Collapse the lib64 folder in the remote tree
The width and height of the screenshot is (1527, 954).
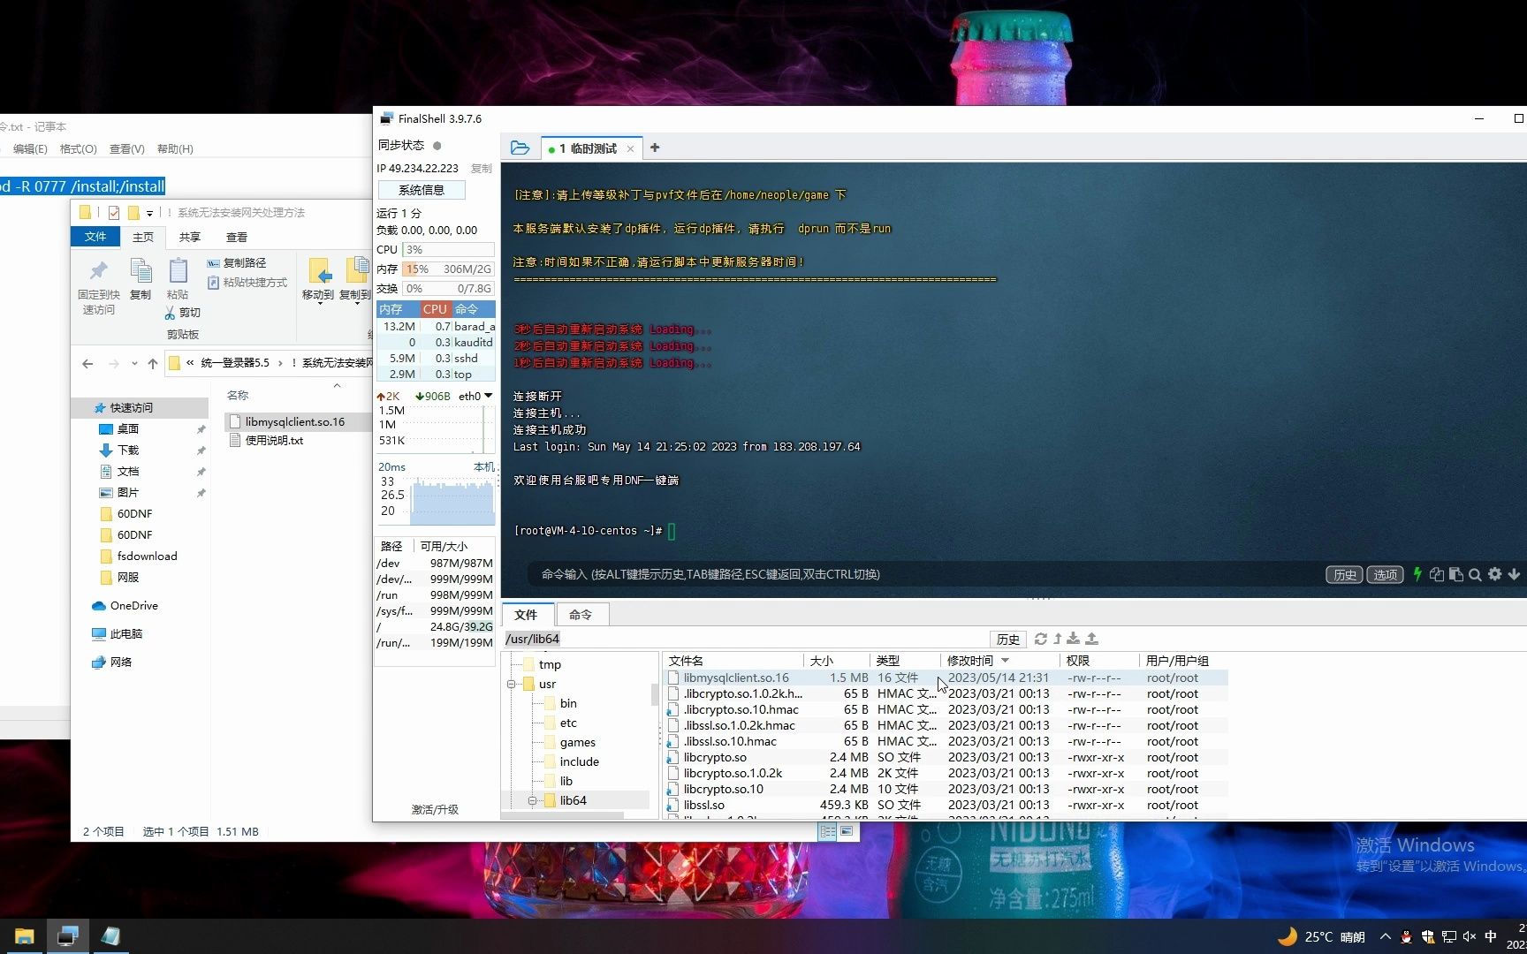coord(532,800)
